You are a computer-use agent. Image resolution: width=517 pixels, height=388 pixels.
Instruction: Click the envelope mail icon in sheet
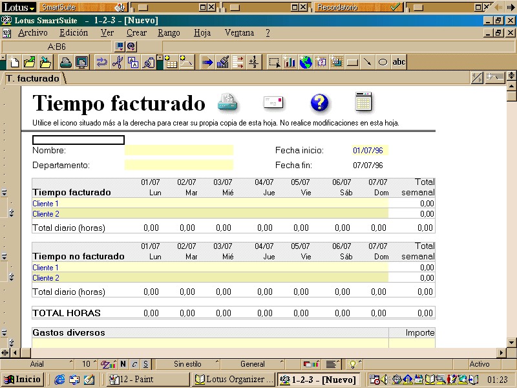273,102
